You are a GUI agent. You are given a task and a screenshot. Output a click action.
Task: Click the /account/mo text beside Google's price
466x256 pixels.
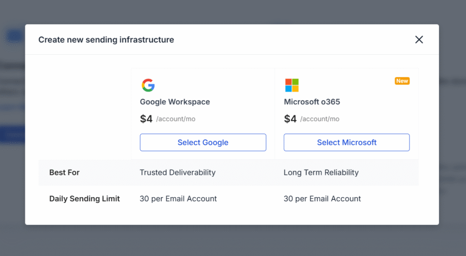click(x=176, y=119)
